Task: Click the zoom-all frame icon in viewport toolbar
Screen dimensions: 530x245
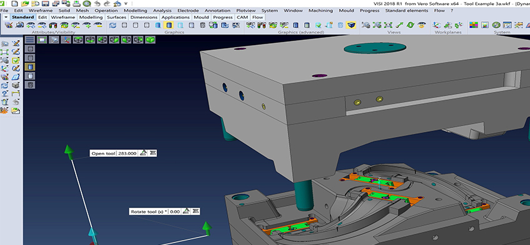Action: (42, 39)
